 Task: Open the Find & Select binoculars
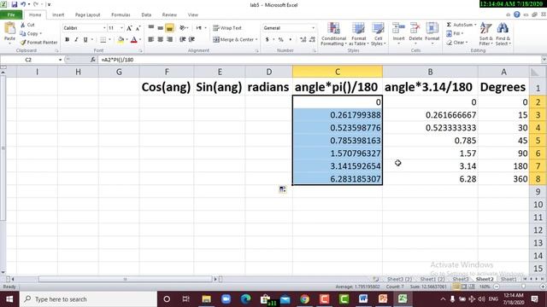(x=503, y=33)
